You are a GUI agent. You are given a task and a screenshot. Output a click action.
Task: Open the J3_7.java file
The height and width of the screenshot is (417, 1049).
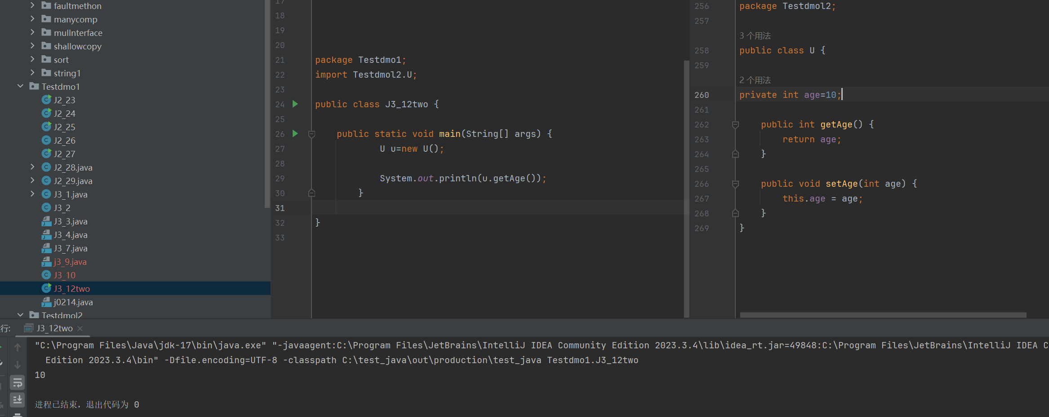71,248
